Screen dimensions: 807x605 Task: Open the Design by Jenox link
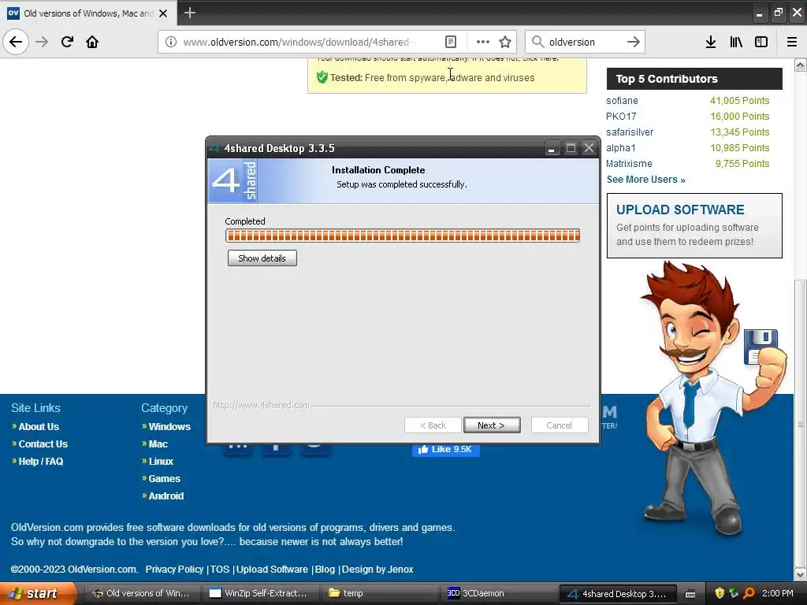click(x=377, y=570)
